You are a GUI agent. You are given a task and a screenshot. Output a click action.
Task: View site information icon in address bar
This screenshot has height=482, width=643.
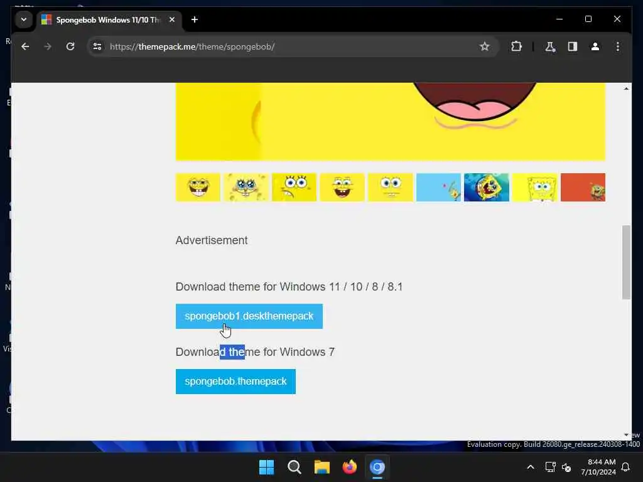[x=97, y=46]
